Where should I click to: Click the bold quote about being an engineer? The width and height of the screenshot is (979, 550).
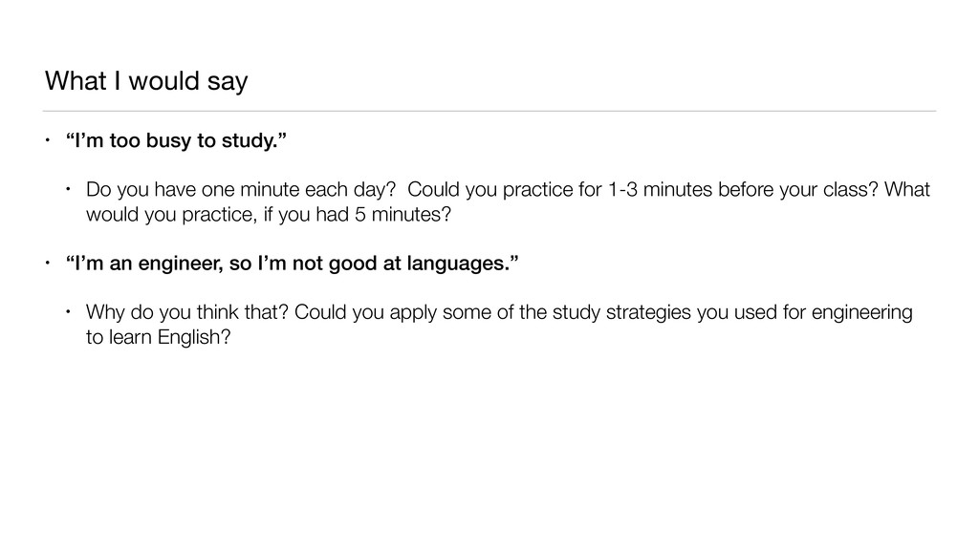coord(294,263)
